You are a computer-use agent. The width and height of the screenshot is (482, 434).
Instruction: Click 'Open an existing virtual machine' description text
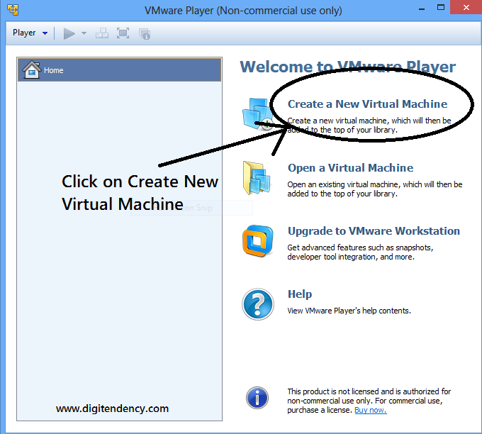[x=375, y=189]
